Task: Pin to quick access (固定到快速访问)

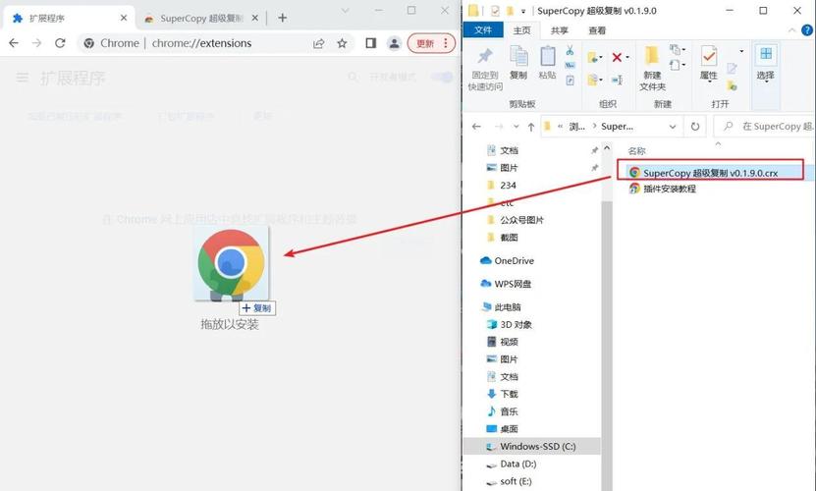Action: pos(485,68)
